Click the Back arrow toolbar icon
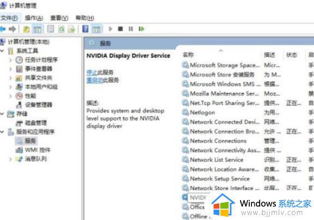 pyautogui.click(x=3, y=29)
